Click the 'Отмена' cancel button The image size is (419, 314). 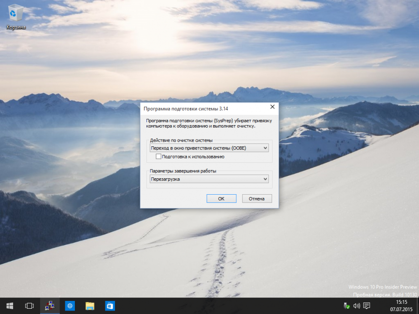257,199
